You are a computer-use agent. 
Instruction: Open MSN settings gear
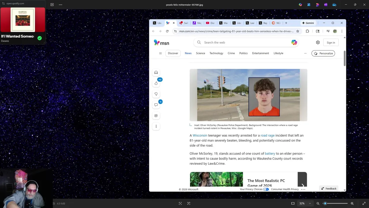(x=318, y=42)
